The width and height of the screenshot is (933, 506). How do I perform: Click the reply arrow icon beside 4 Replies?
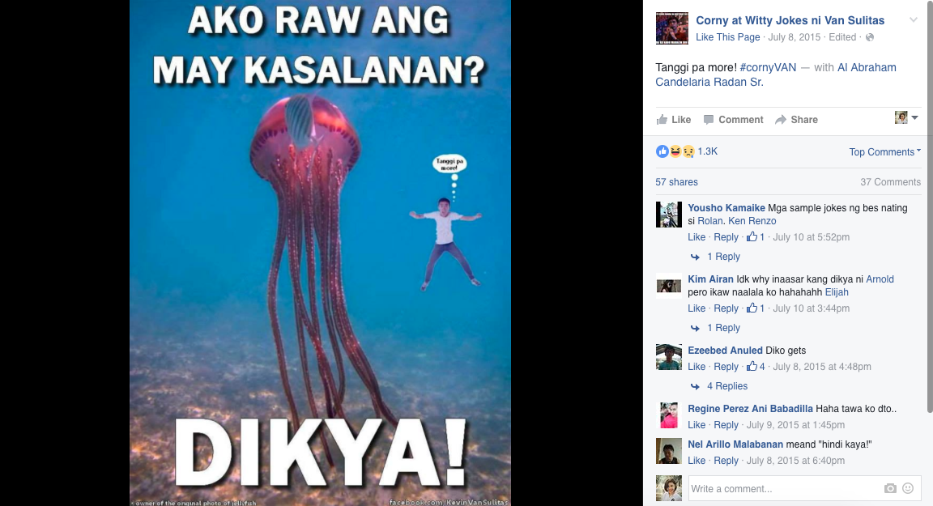click(694, 386)
